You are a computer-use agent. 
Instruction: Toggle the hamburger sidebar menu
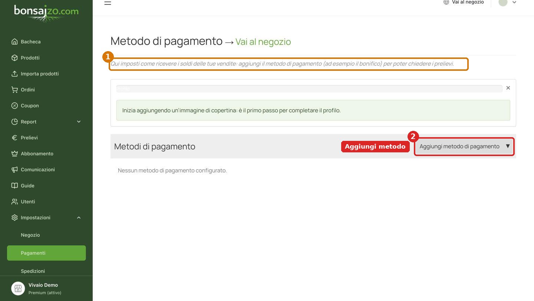pyautogui.click(x=108, y=3)
